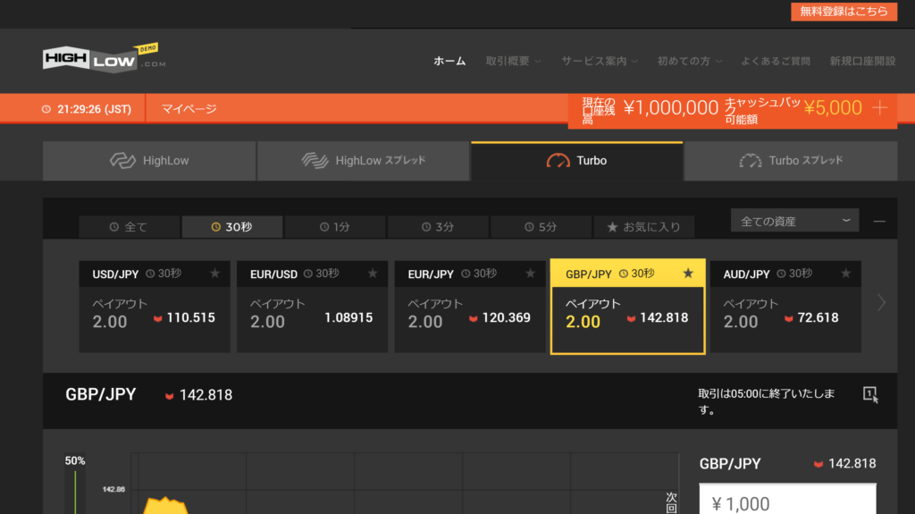Open the 新規口座開設 link
Viewport: 915px width, 514px height.
click(x=862, y=61)
